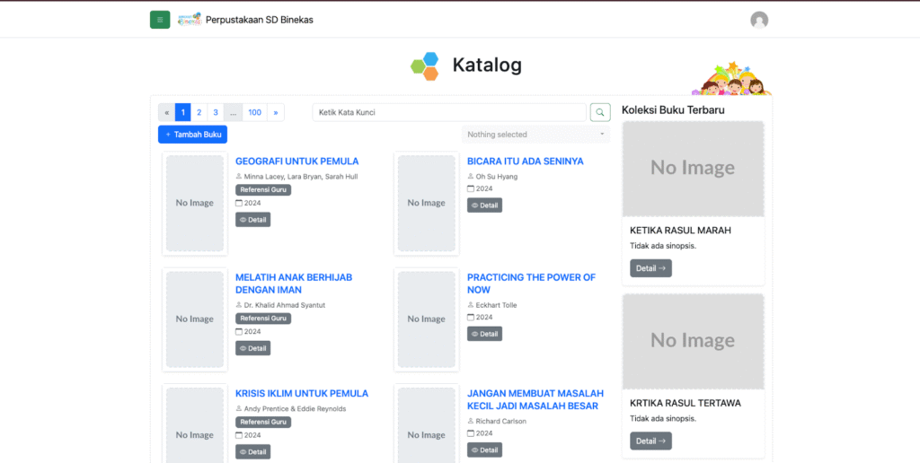Open the title link Krisis Iklim Untuk Pemula
This screenshot has width=920, height=463.
click(302, 393)
